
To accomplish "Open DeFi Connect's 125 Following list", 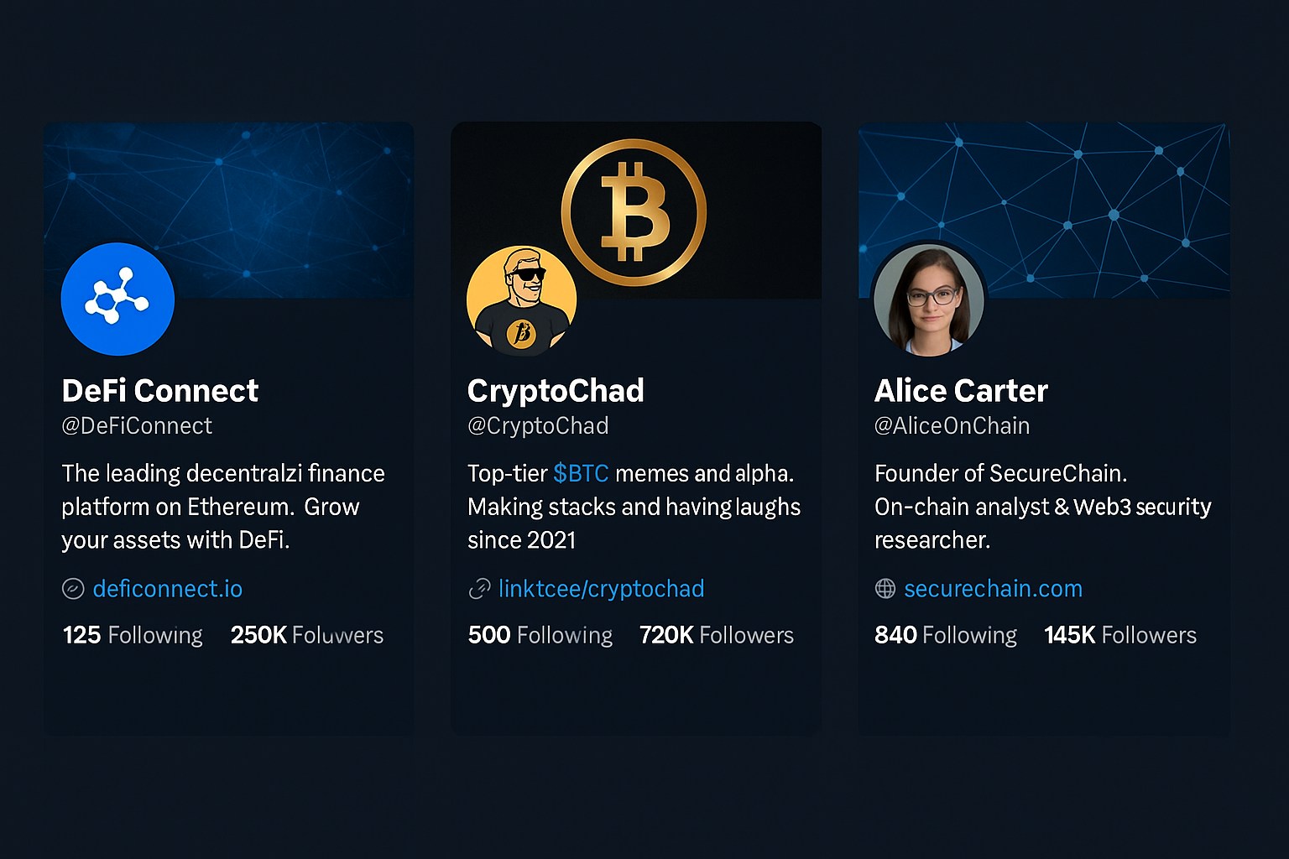I will [133, 635].
